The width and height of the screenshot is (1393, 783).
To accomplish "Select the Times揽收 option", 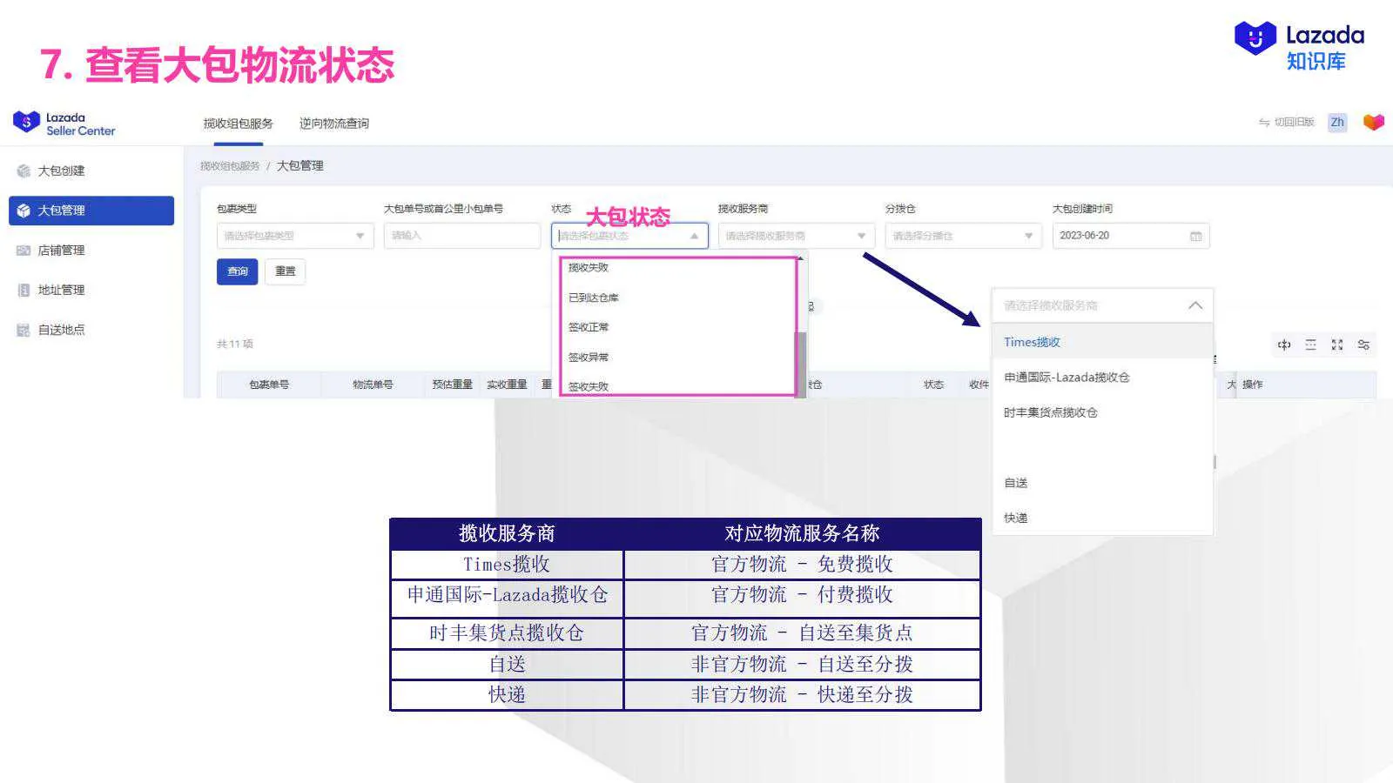I will pos(1031,342).
